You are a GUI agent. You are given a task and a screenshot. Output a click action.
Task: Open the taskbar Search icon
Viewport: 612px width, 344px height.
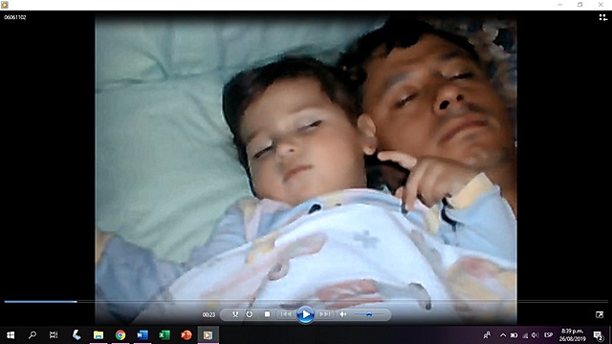point(33,334)
